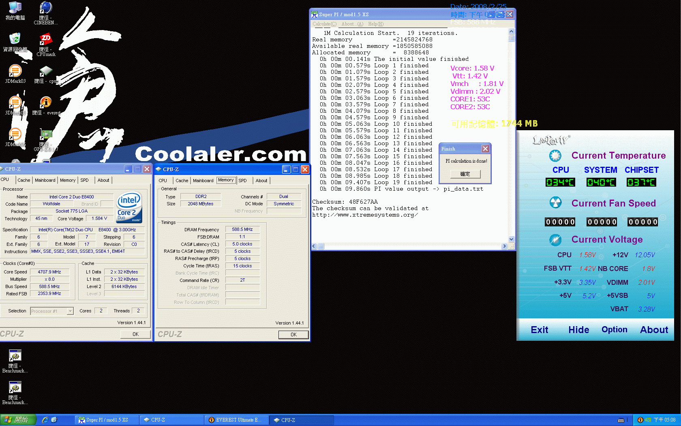
Task: Click the Core Speed 4707.9 MHz value
Action: (49, 272)
